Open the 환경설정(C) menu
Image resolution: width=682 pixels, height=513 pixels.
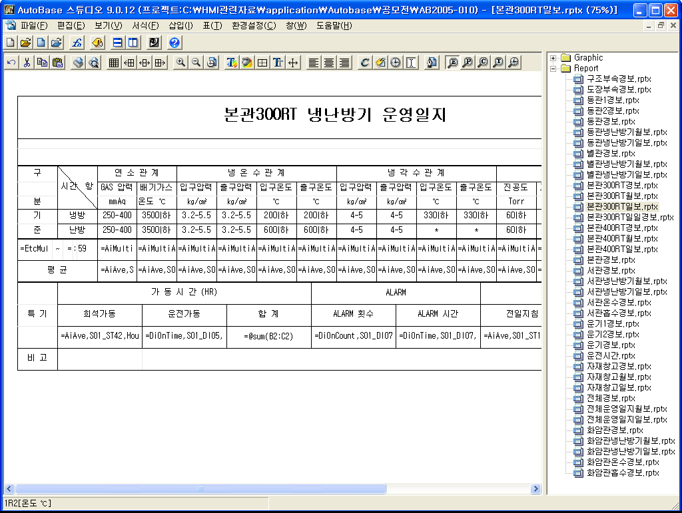pos(254,26)
